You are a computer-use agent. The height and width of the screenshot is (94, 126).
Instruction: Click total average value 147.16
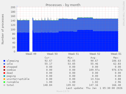94,85
